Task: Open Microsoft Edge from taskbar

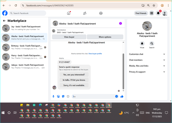Action: 40,105
